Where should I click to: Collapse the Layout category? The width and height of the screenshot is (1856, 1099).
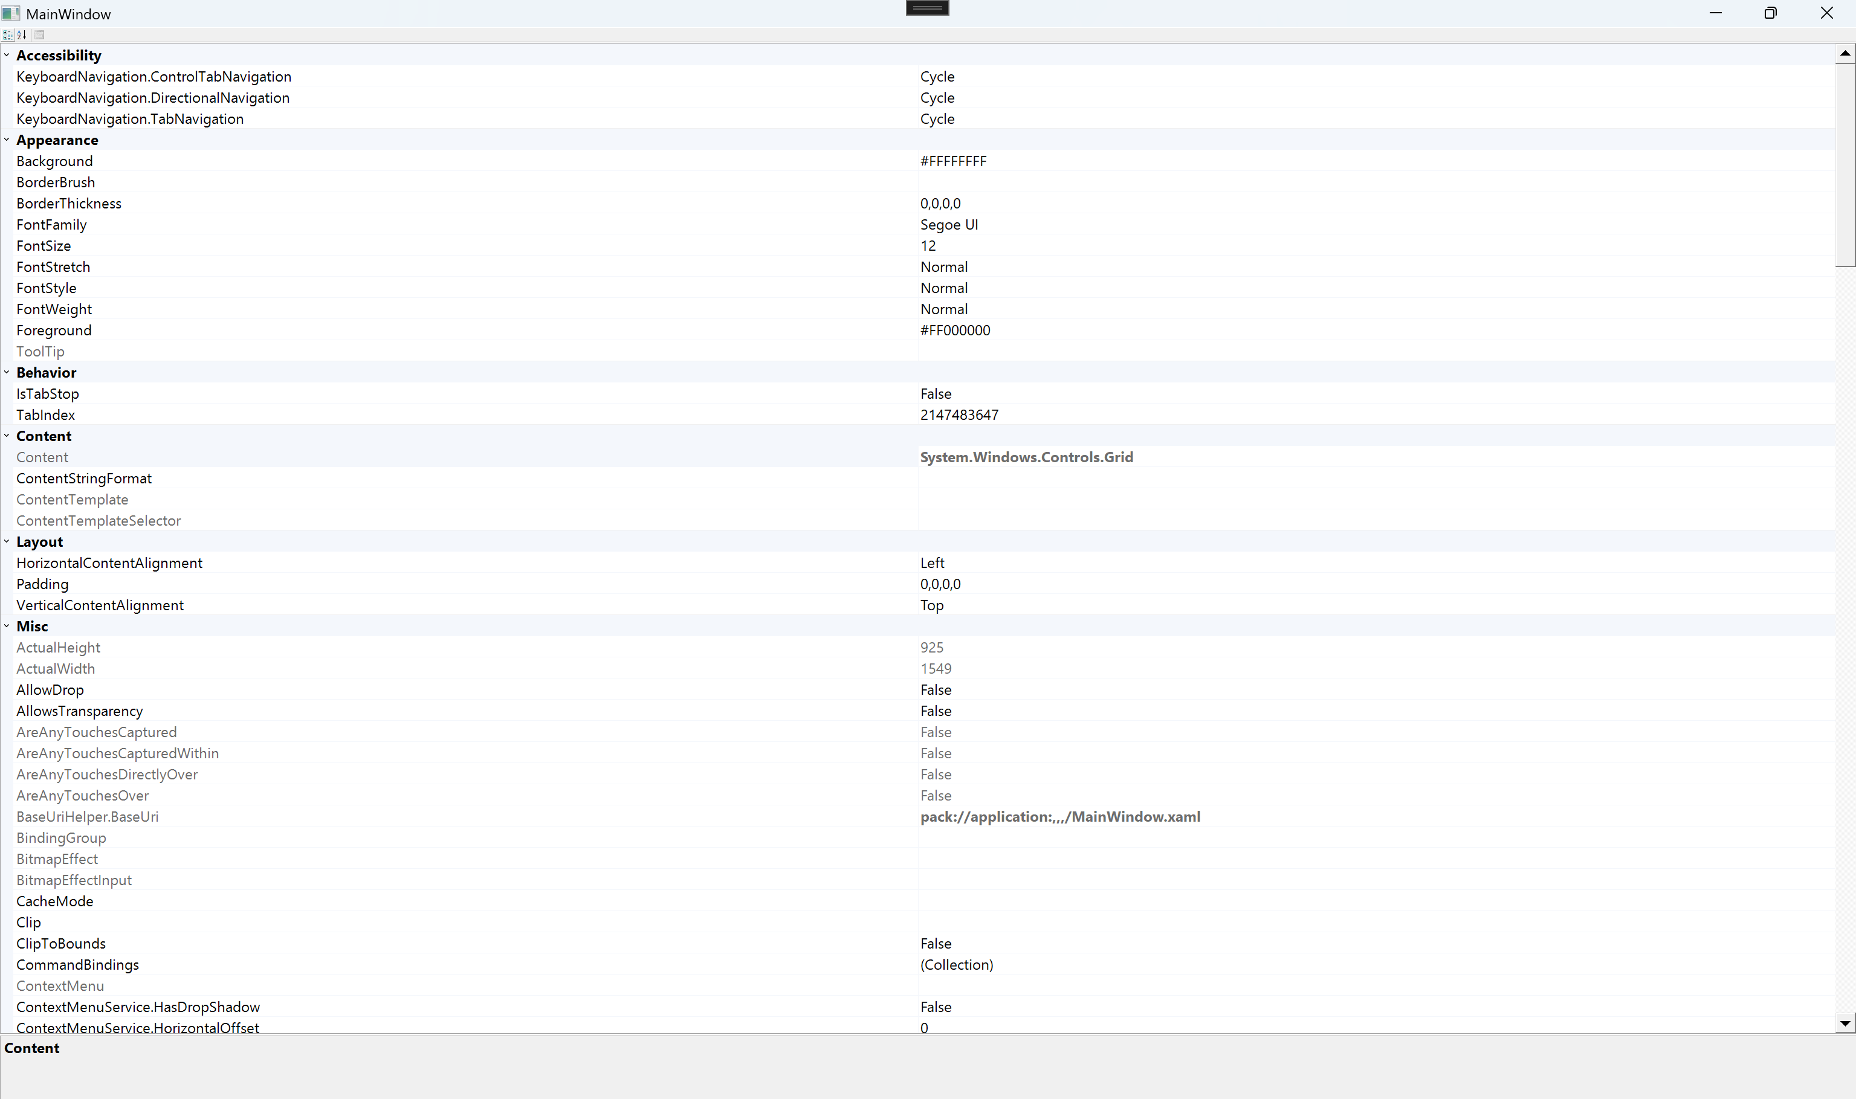click(7, 542)
